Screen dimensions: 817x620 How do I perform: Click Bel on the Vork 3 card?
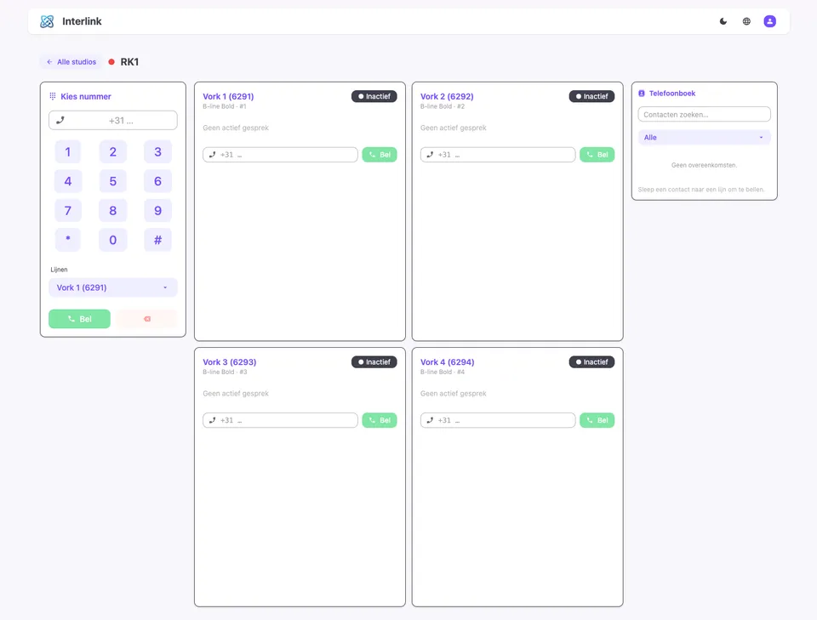[x=380, y=420]
